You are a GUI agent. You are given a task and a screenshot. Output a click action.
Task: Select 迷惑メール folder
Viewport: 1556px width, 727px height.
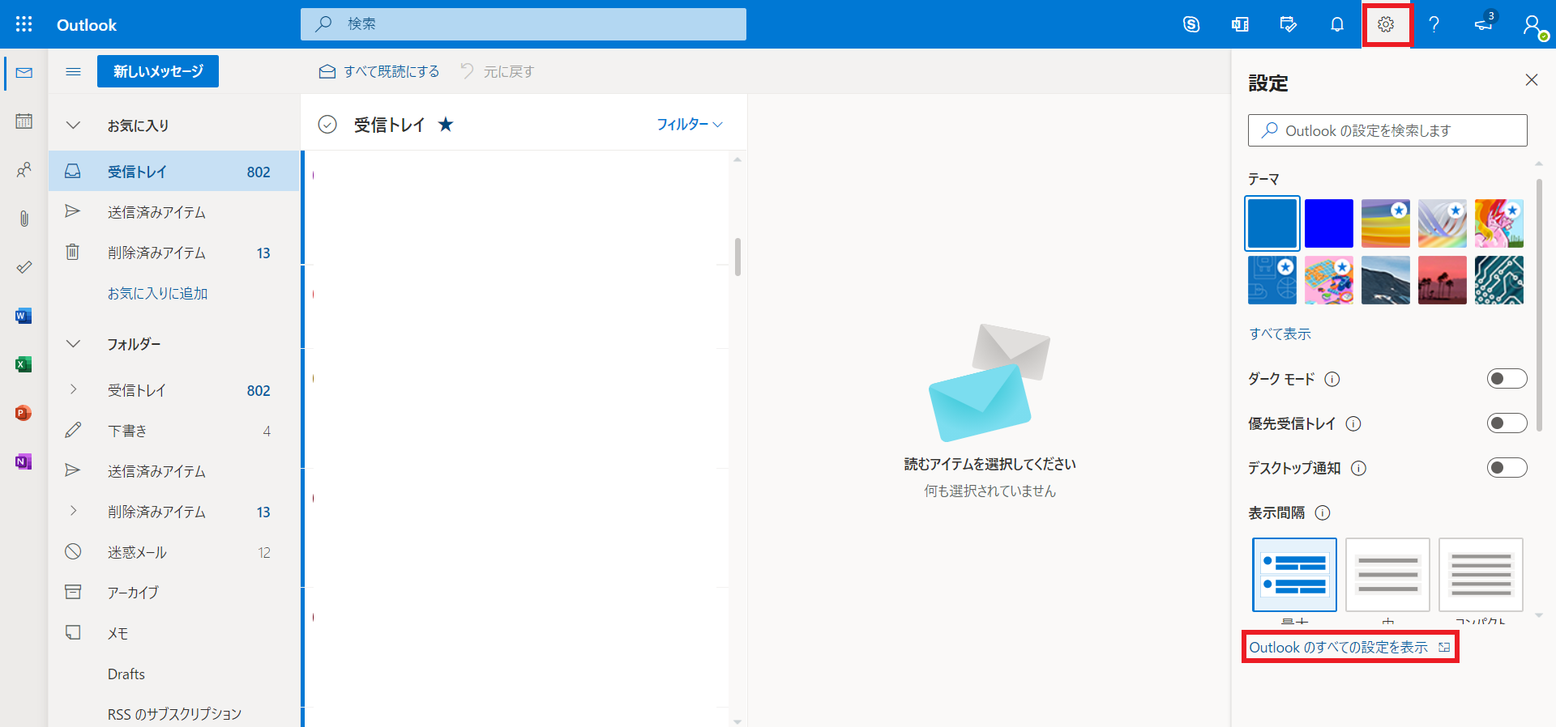[x=137, y=552]
